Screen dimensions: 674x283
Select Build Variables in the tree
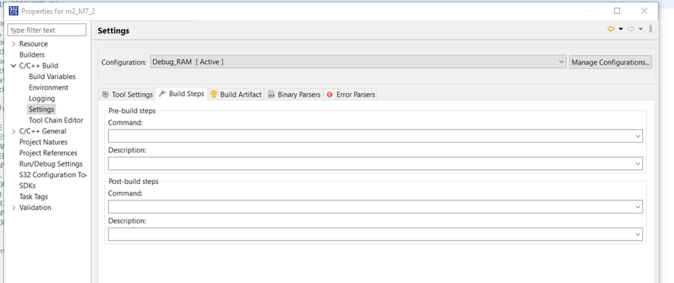click(52, 77)
